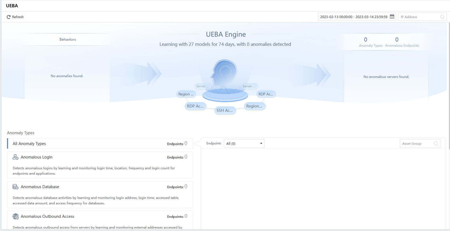The image size is (450, 231).
Task: Click the IP Address input field
Action: tap(419, 17)
